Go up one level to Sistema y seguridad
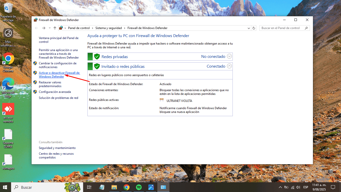This screenshot has height=192, width=341. tap(55, 28)
